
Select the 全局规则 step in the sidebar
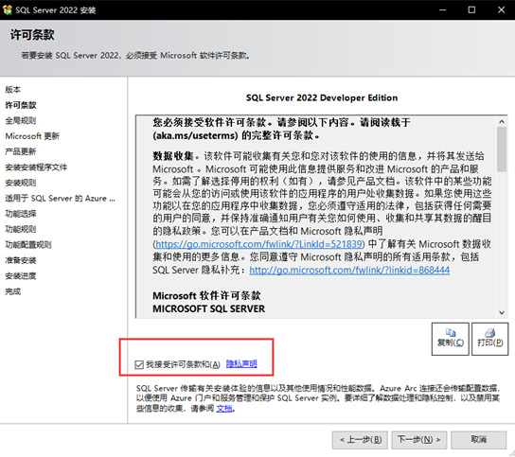(x=21, y=120)
